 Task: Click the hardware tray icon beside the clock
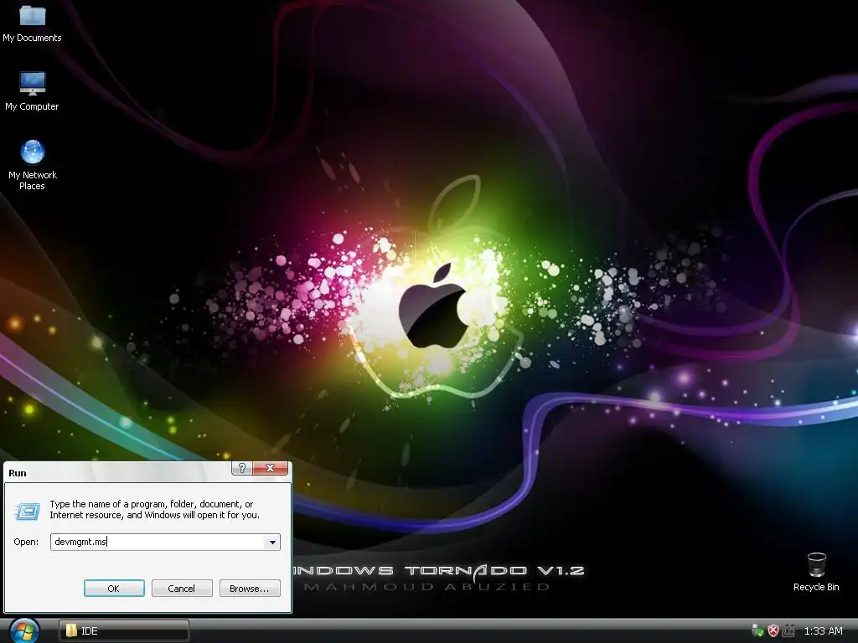coord(788,631)
